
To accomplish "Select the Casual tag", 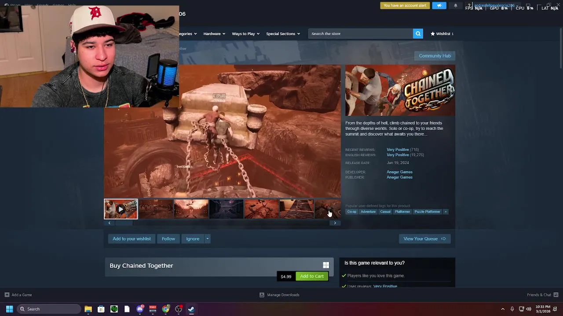I will tap(385, 212).
